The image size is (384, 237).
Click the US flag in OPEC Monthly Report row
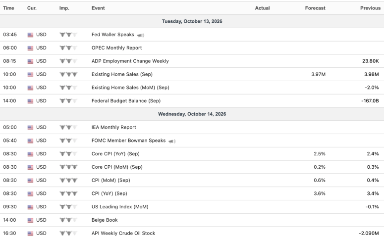[x=30, y=48]
